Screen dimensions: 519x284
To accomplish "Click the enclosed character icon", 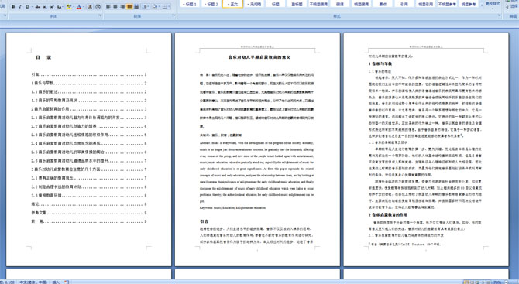I will [98, 7].
